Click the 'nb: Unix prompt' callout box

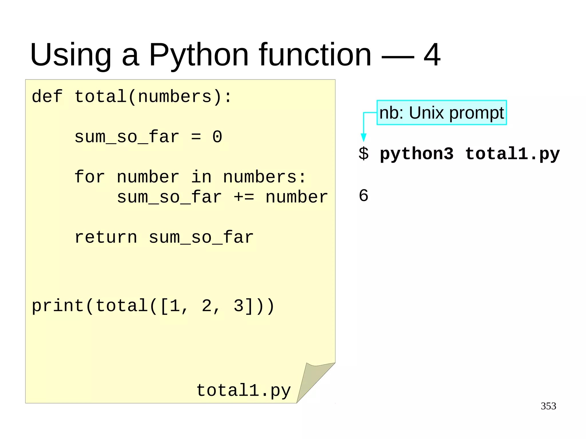(x=442, y=112)
